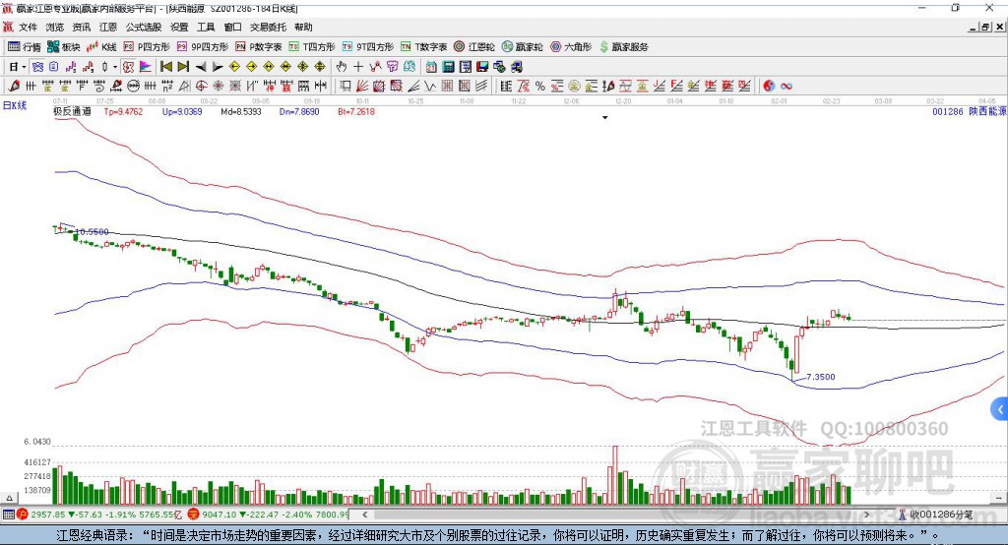Screen dimensions: 1008x545
Task: Open the 赢家轮 wheel tool
Action: 522,47
